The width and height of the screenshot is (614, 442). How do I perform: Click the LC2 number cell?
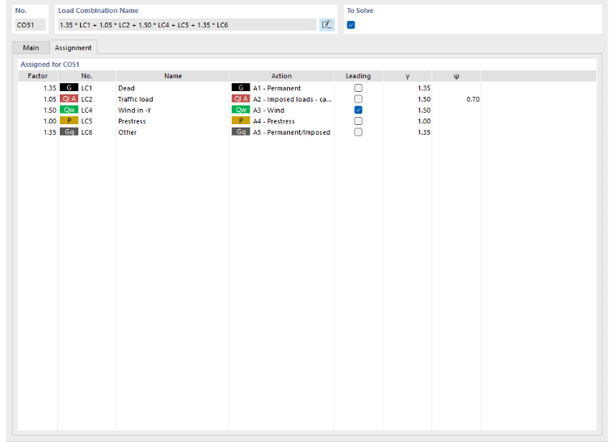point(86,99)
